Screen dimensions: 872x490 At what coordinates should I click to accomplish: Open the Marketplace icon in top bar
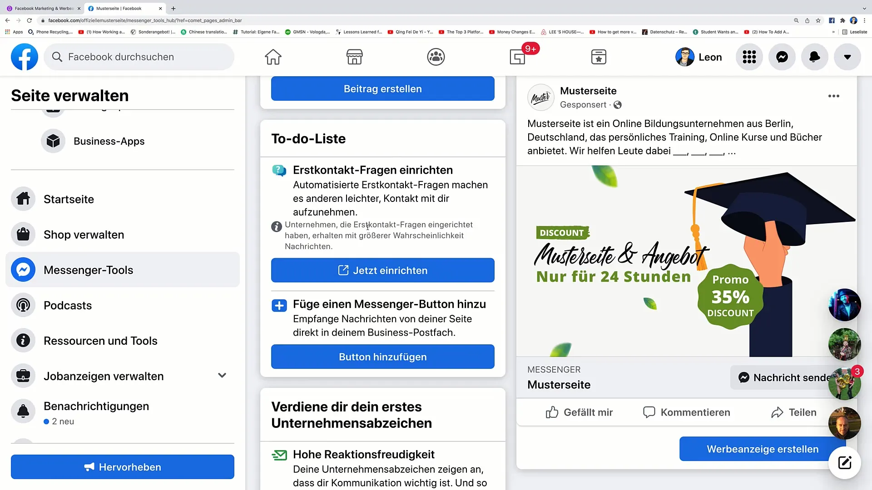354,57
